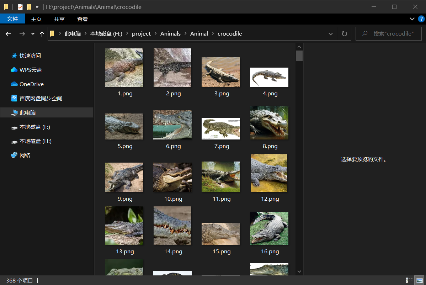
Task: Select the 3.png thumbnail
Action: point(221,72)
